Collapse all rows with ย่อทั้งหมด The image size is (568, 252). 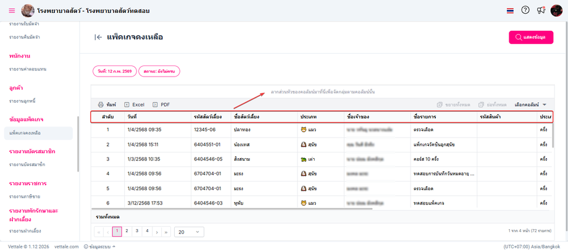[x=492, y=105]
